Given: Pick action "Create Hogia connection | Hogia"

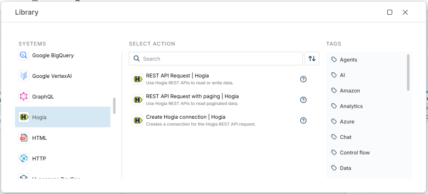Looking at the screenshot, I should [x=186, y=117].
